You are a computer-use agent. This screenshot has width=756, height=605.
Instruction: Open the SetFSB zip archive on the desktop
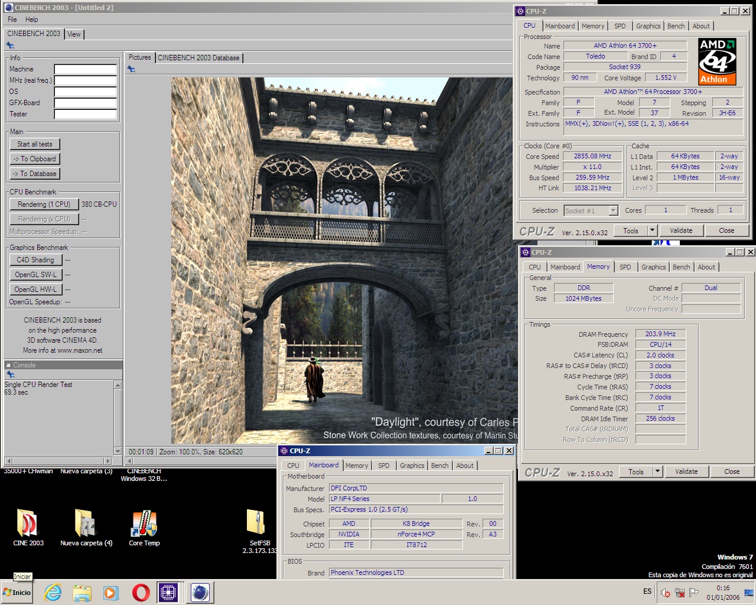(x=259, y=530)
